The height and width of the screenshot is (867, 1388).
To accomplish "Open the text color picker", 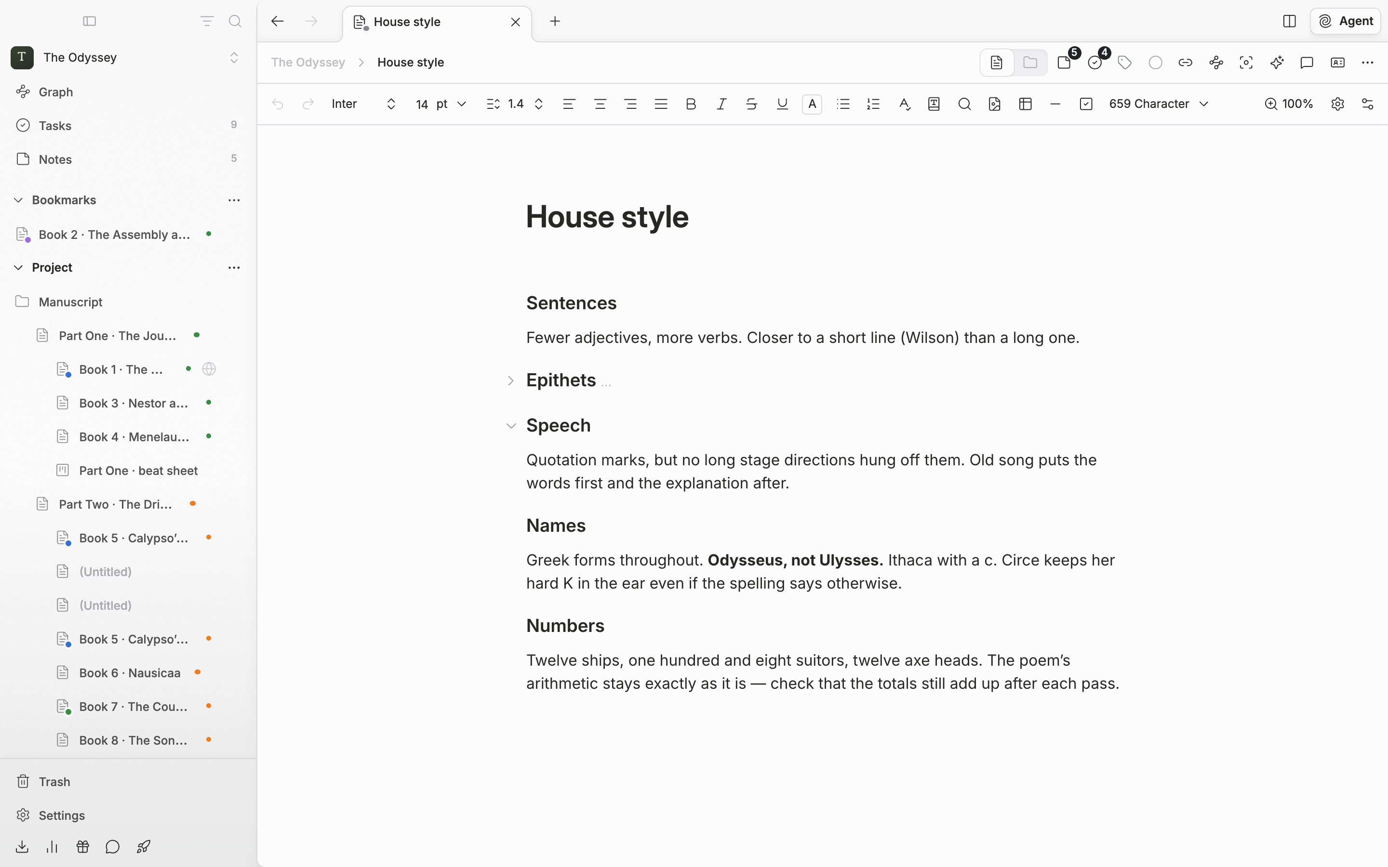I will pyautogui.click(x=812, y=104).
